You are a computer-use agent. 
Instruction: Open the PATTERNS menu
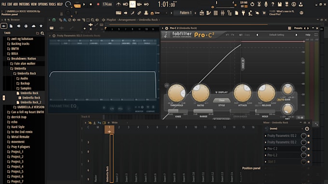[24, 4]
